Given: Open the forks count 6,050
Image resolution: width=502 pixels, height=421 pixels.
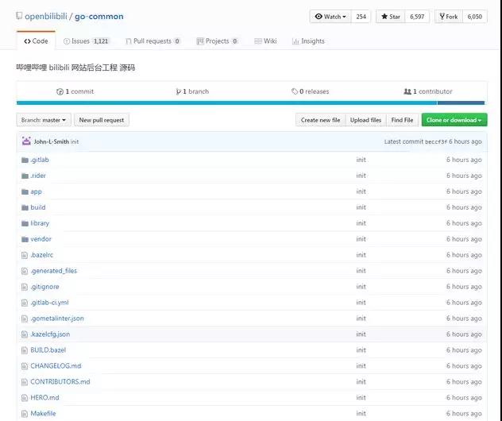Looking at the screenshot, I should (x=474, y=17).
